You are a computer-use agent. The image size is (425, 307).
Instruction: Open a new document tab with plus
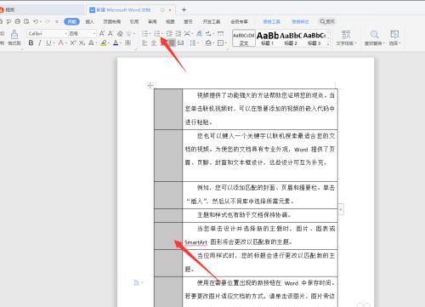(x=184, y=9)
